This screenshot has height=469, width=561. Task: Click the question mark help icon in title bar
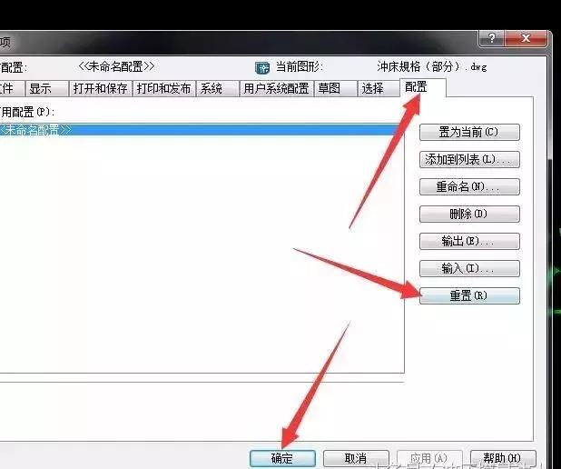[x=492, y=38]
